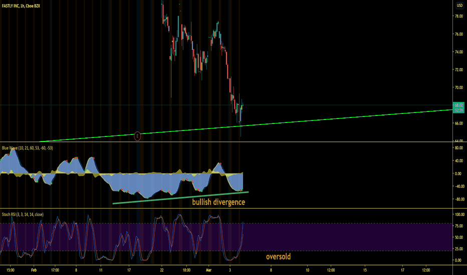
Task: Click the FASTLY INC, 1h, Cboe BZX title
Action: pyautogui.click(x=21, y=6)
